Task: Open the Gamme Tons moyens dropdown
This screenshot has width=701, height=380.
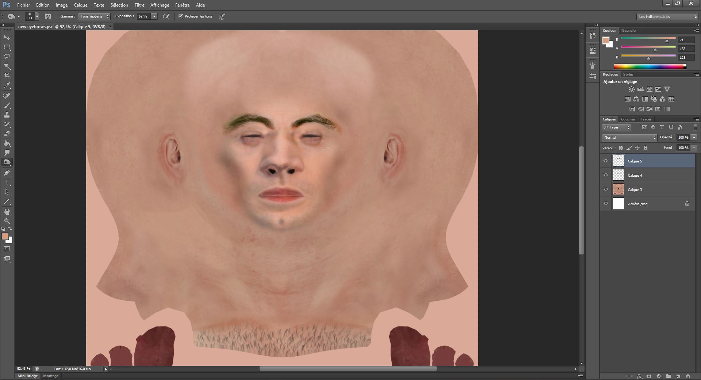Action: point(94,16)
